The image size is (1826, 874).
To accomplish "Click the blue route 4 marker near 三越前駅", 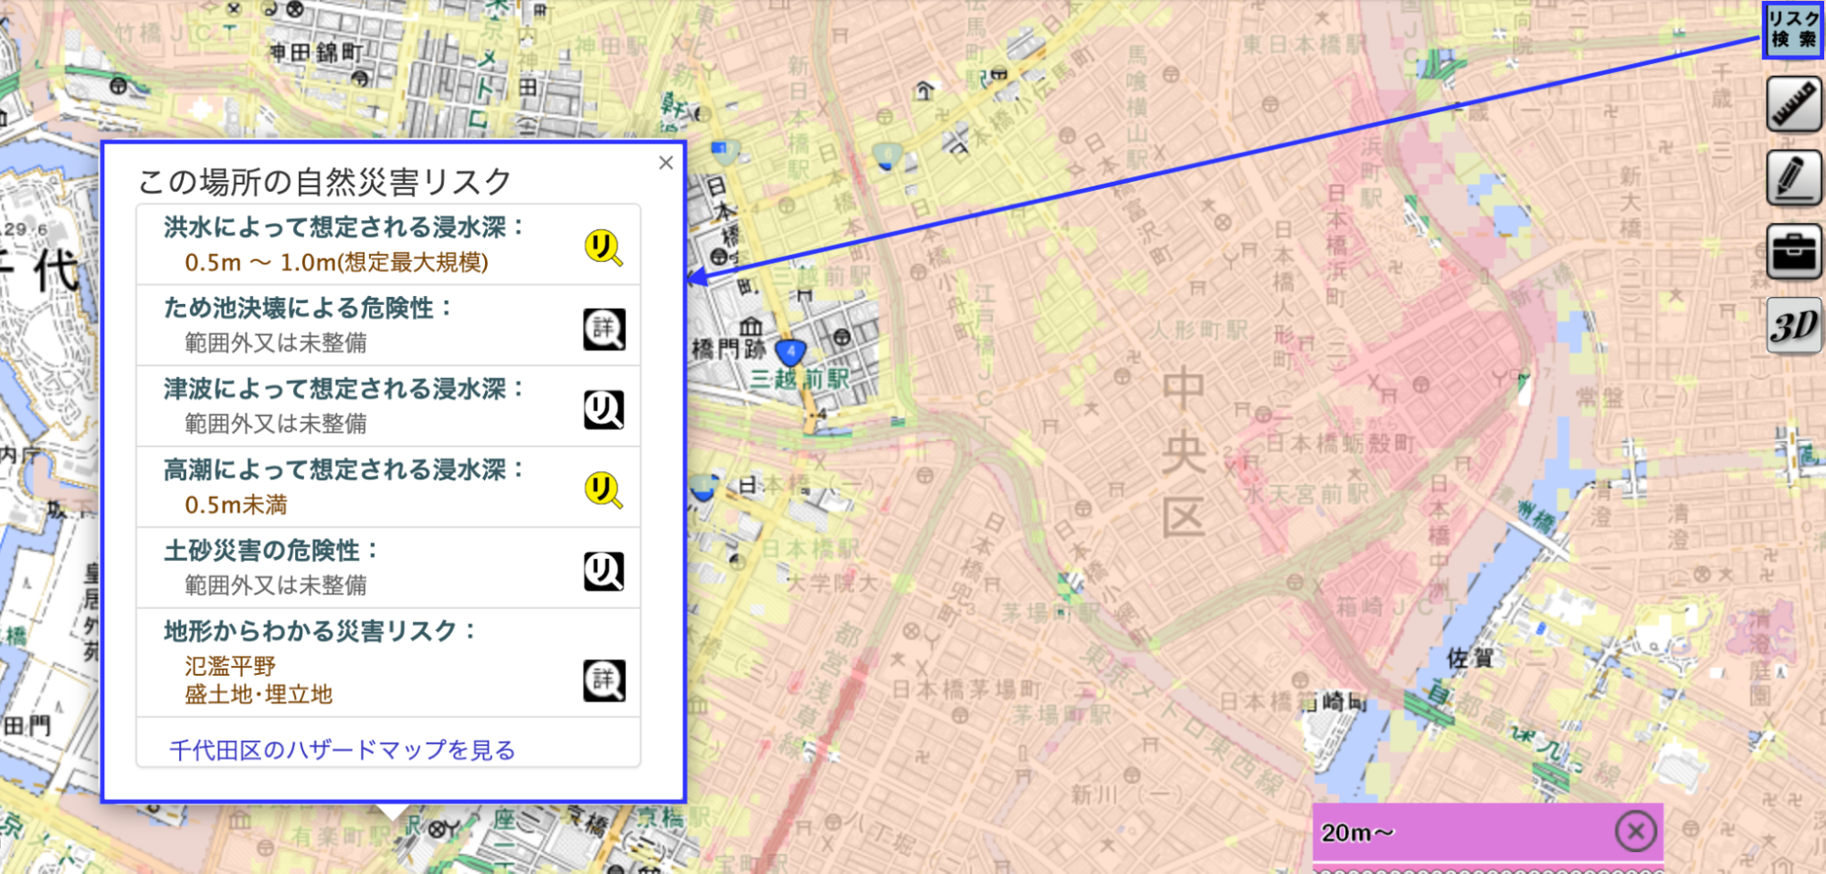I will [790, 351].
